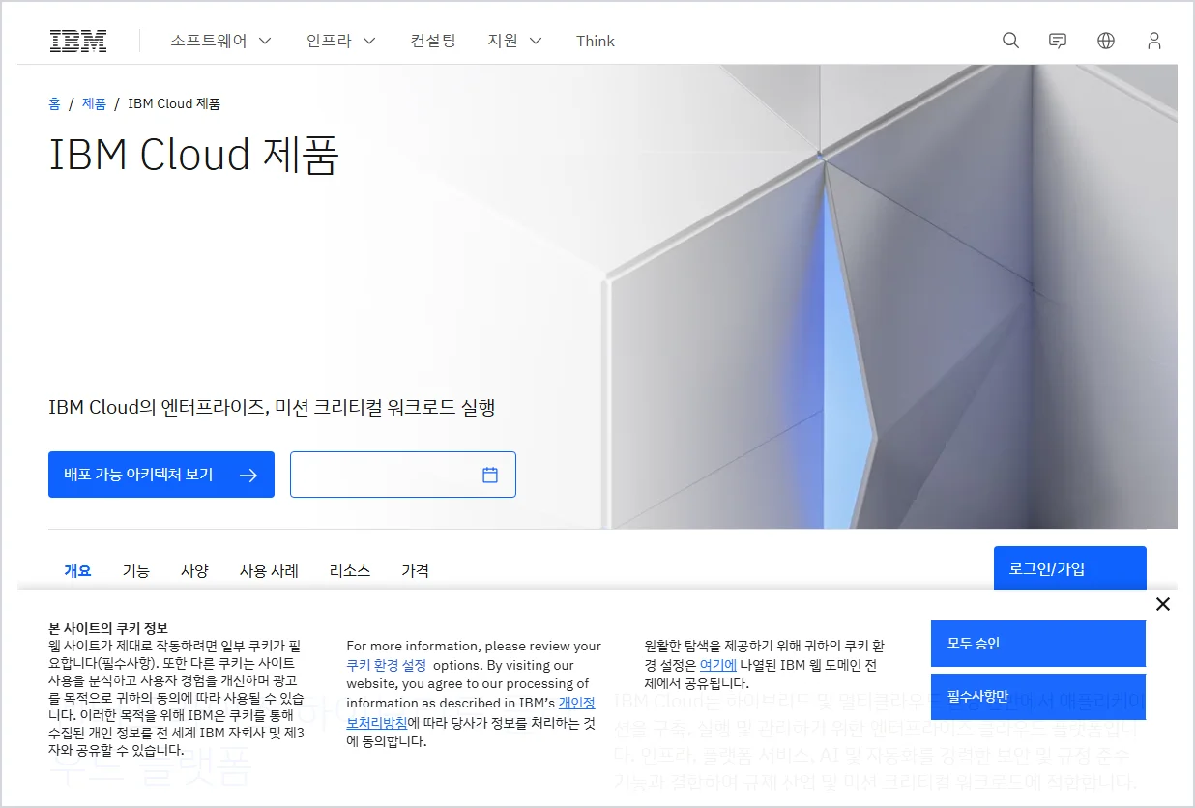Open the Think menu item
This screenshot has width=1195, height=808.
click(x=596, y=41)
